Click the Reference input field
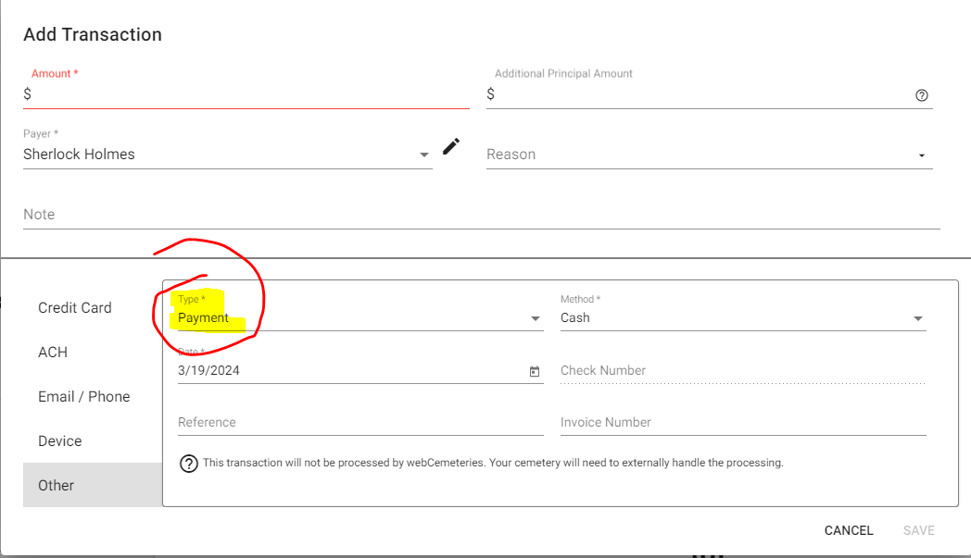Screen dimensions: 971x558 click(x=359, y=423)
